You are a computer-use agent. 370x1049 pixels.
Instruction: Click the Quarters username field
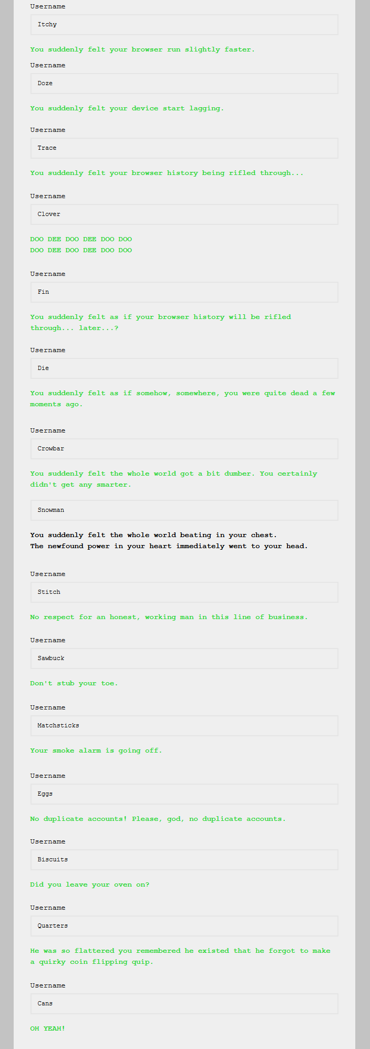[x=184, y=926]
